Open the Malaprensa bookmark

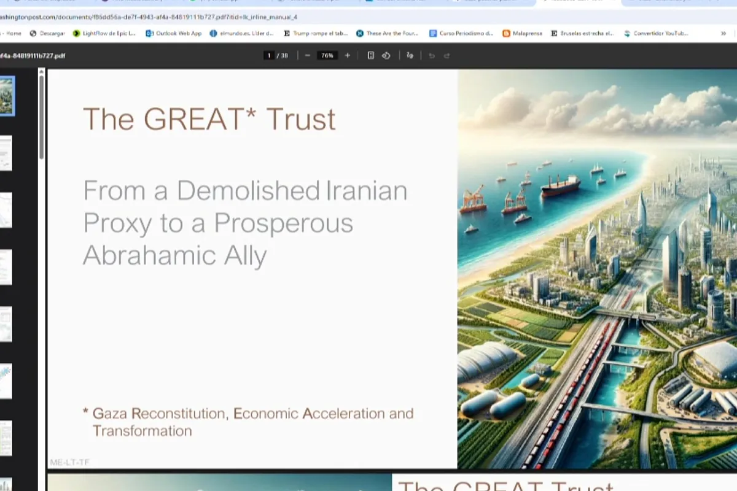(523, 33)
